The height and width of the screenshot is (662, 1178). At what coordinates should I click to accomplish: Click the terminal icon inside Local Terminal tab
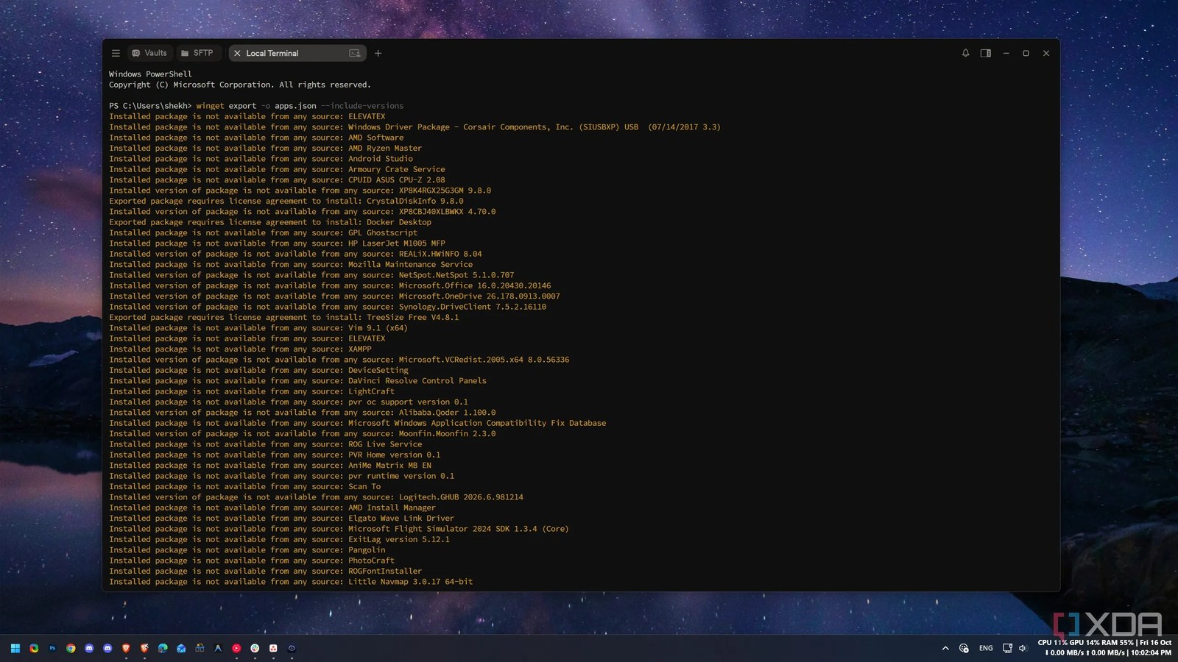[x=355, y=53]
